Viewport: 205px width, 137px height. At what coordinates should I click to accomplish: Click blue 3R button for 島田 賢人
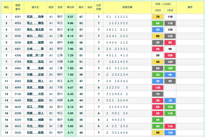(158, 81)
